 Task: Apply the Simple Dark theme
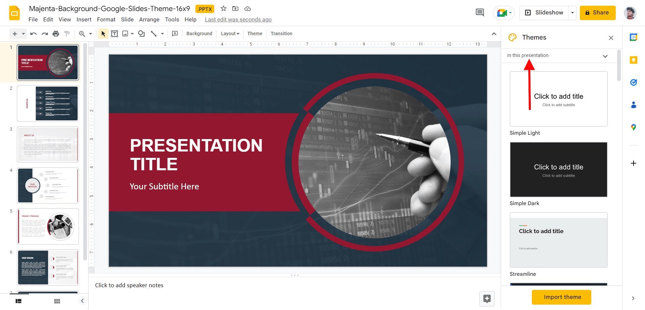coord(558,170)
